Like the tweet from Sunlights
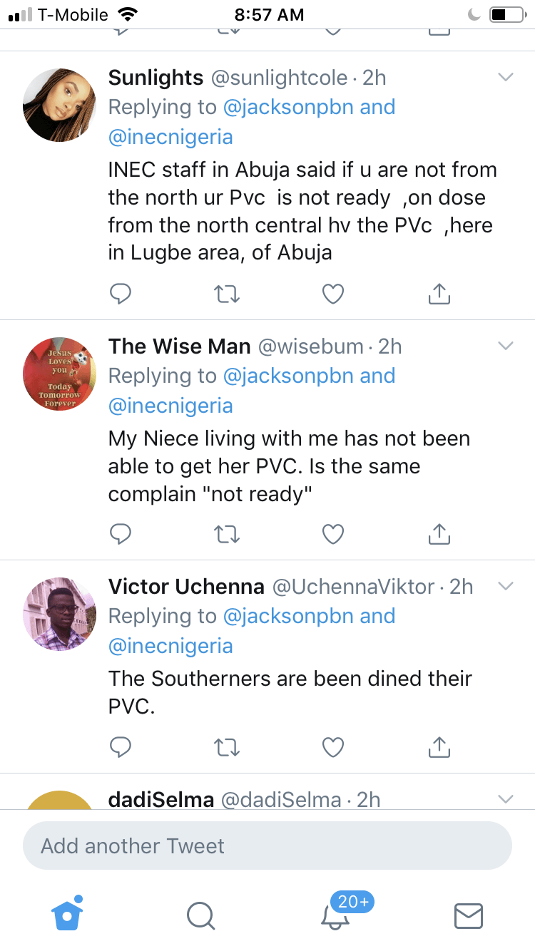 (333, 293)
